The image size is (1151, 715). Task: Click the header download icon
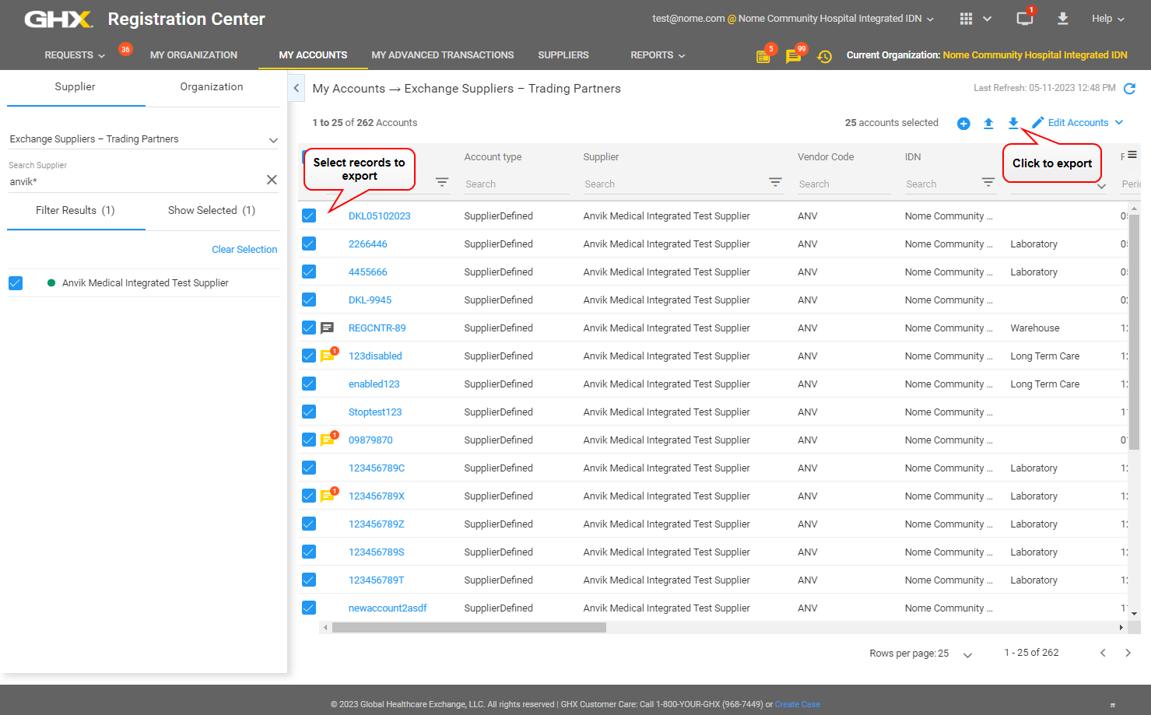point(1062,18)
